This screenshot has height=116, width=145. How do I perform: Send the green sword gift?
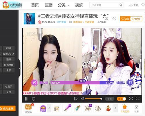coord(77,108)
